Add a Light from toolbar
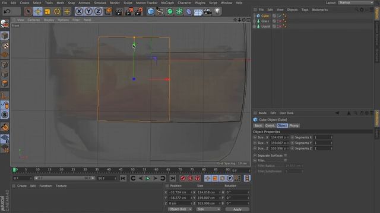This screenshot has width=380, height=213. tap(217, 11)
